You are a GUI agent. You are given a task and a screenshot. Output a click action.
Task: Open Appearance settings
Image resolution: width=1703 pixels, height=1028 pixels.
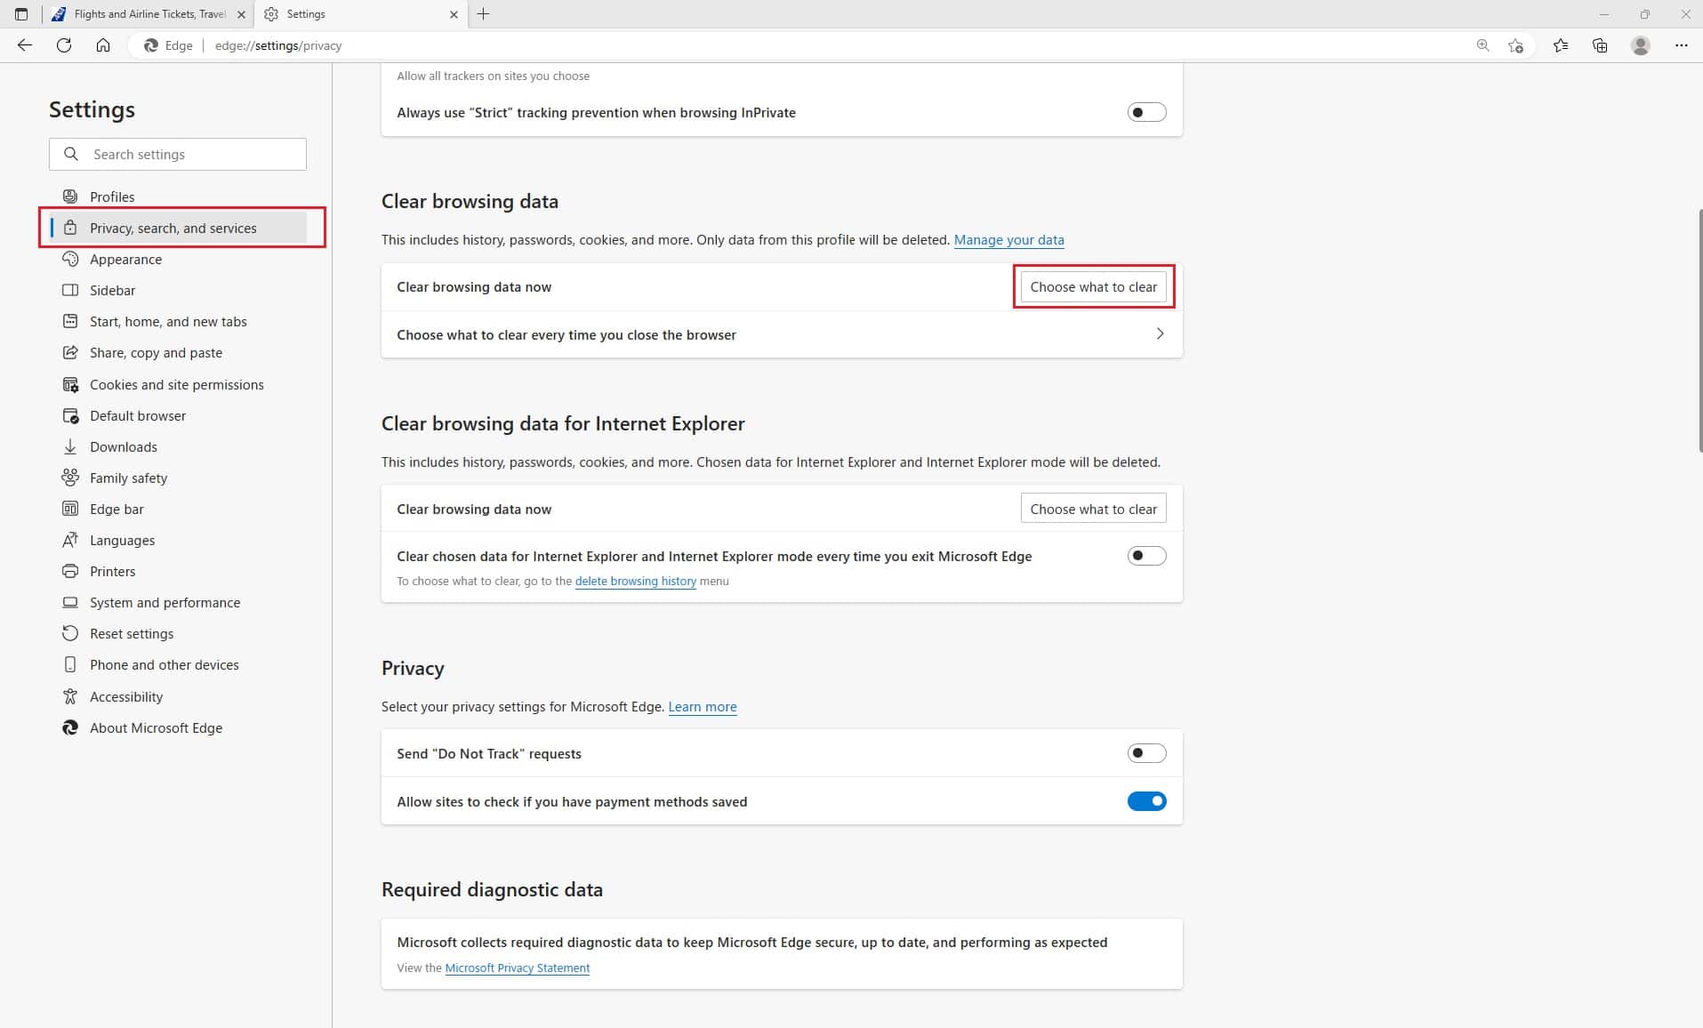178,259
